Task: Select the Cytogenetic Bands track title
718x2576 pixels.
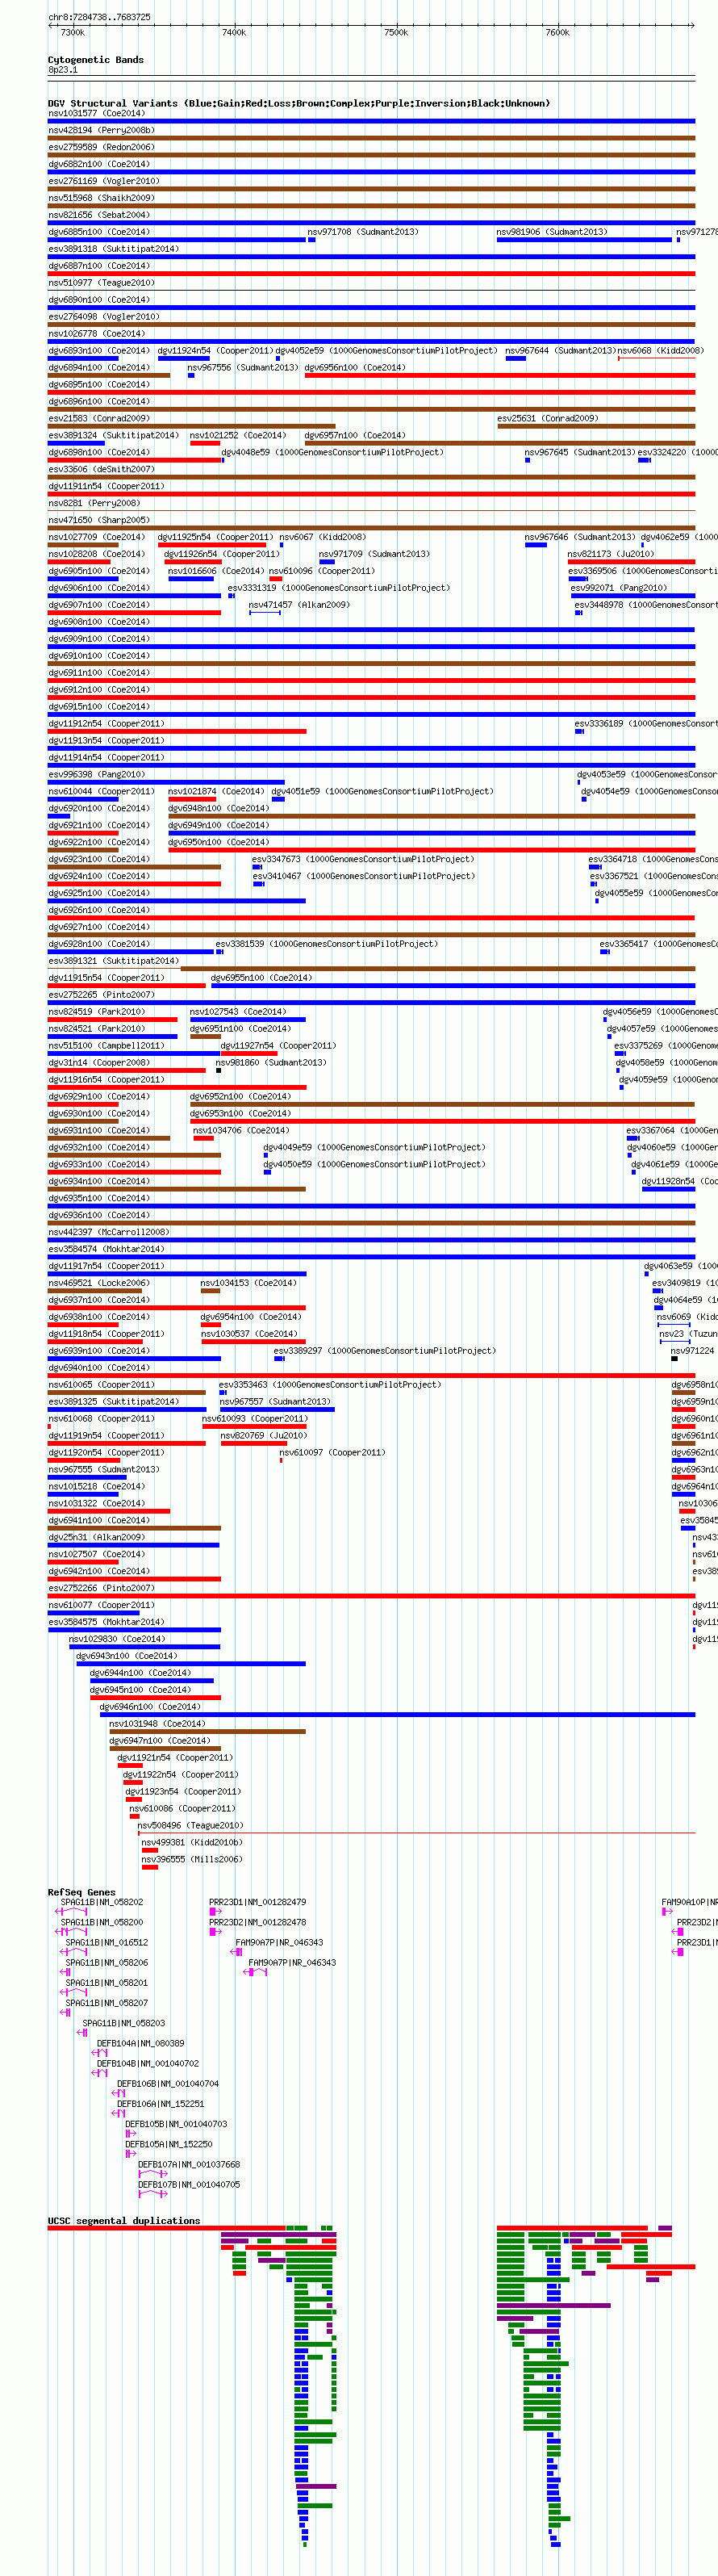Action: point(96,60)
